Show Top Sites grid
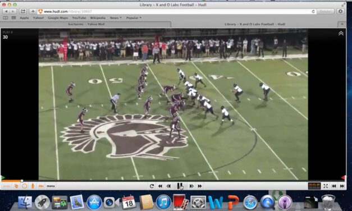 tap(13, 18)
